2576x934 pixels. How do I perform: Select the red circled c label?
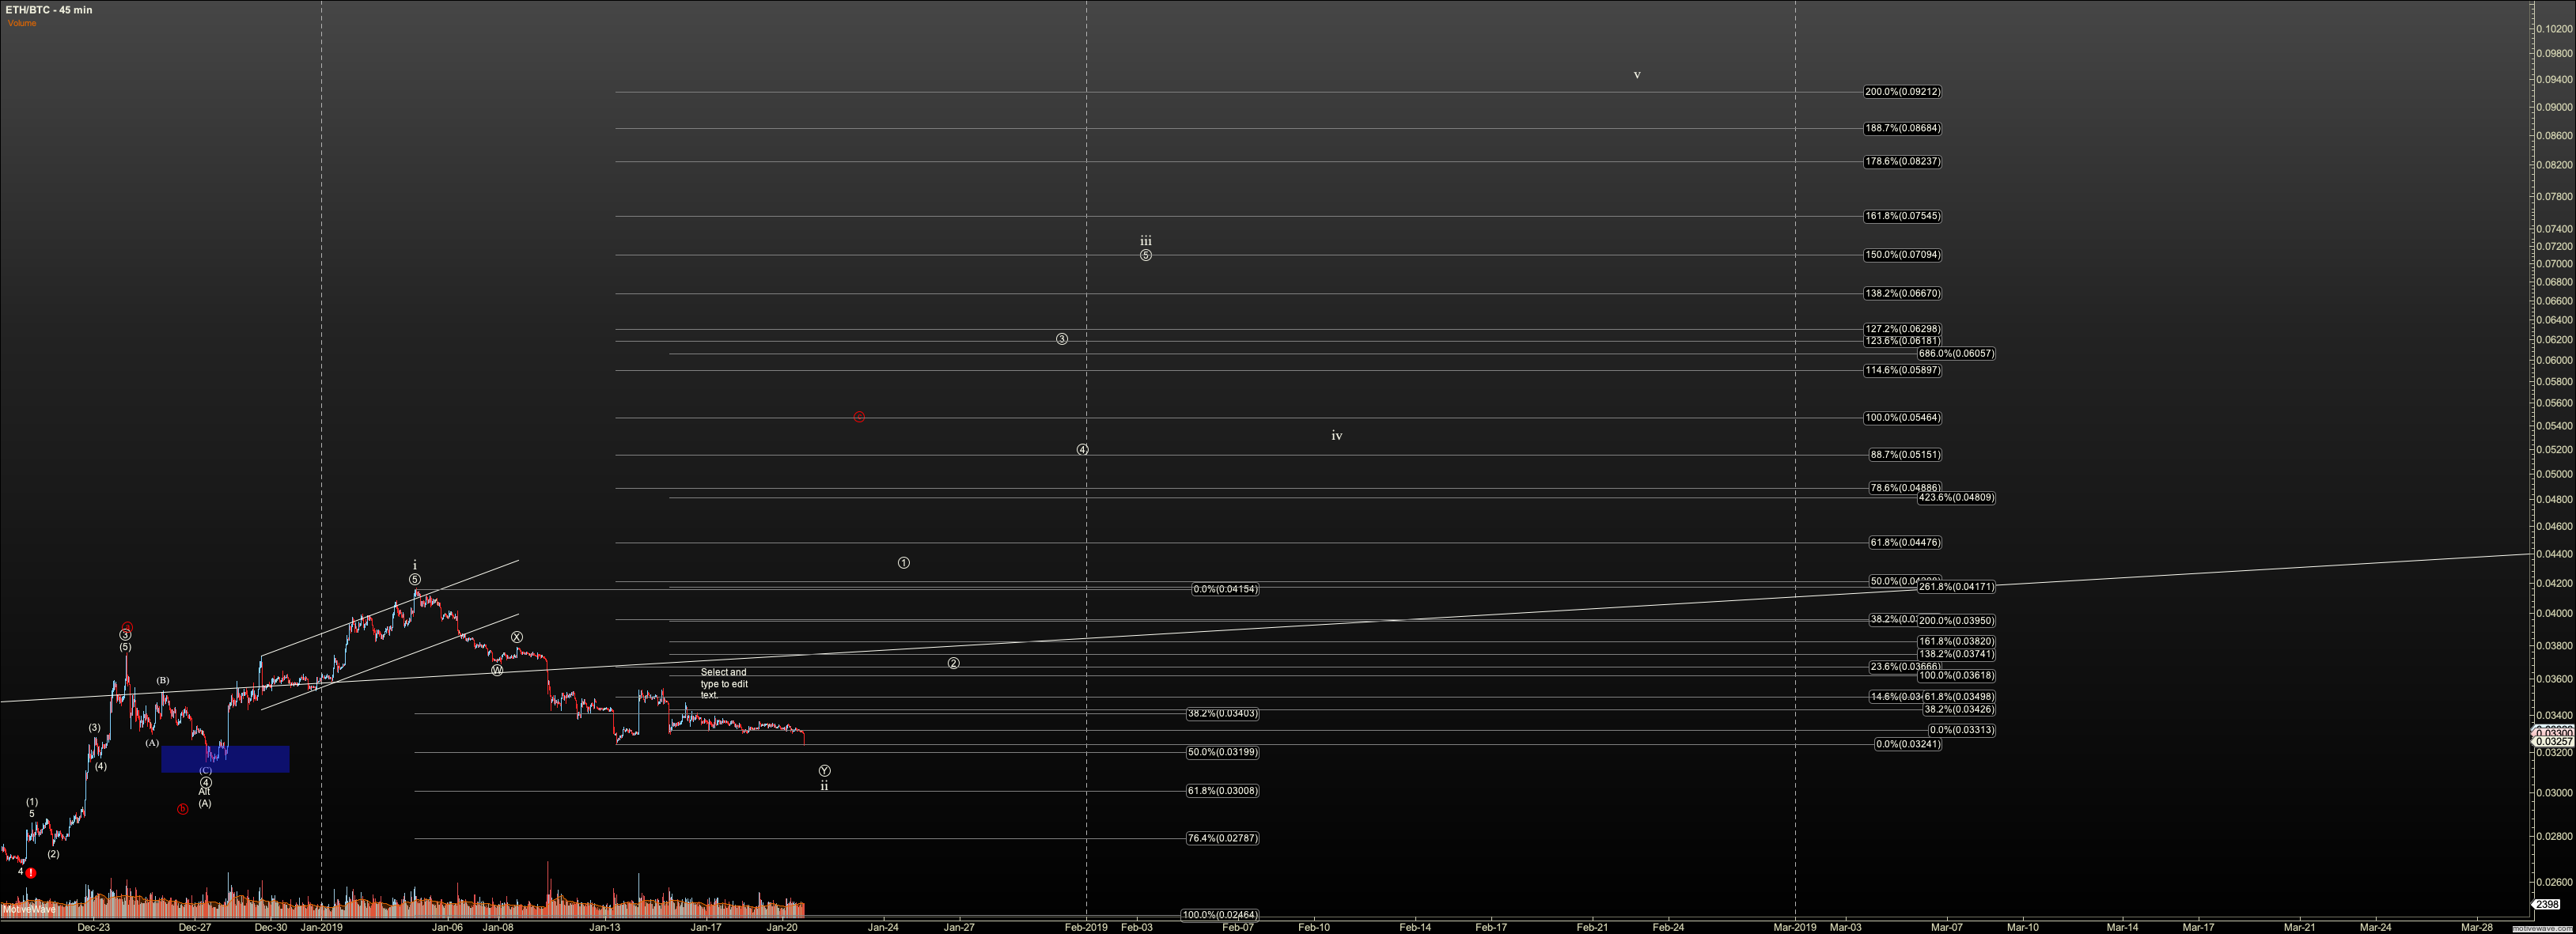click(859, 416)
